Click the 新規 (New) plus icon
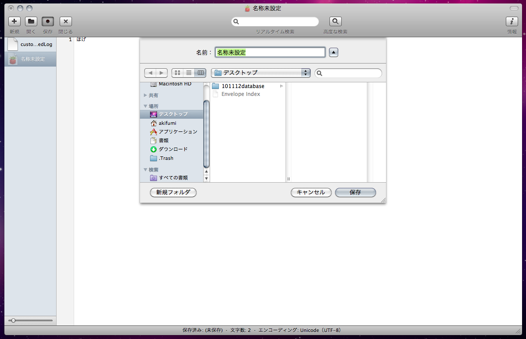Viewport: 526px width, 339px height. (14, 21)
